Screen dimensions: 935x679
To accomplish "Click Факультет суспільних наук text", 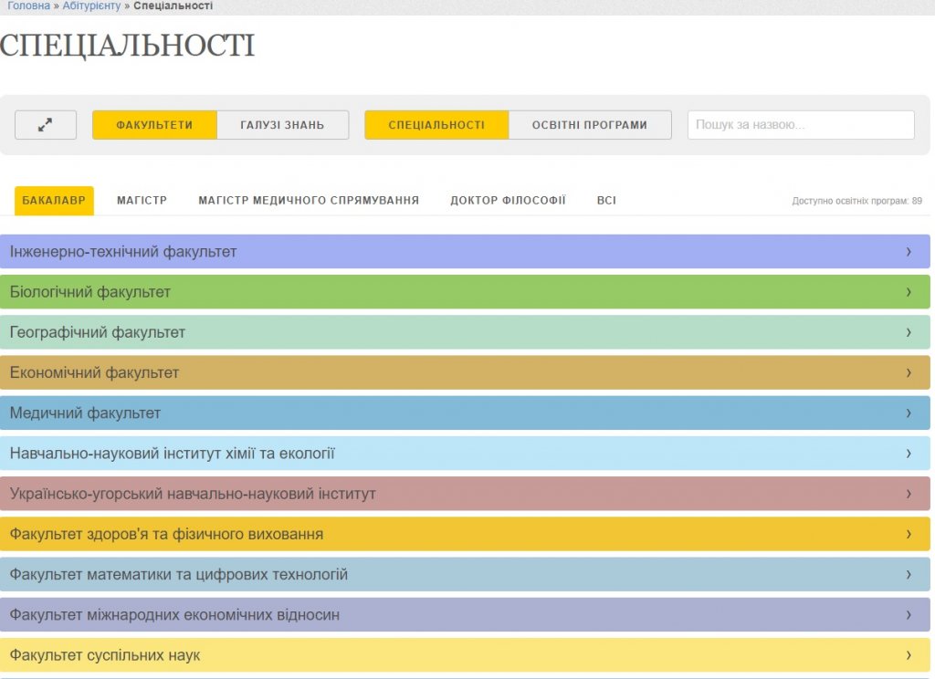I will (x=105, y=655).
